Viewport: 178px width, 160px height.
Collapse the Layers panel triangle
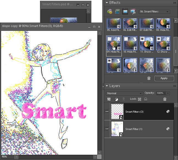[107, 86]
